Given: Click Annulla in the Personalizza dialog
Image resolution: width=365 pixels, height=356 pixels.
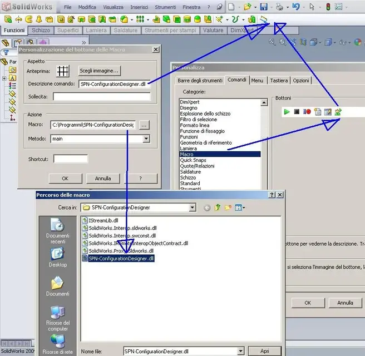Looking at the screenshot, I should 345,303.
